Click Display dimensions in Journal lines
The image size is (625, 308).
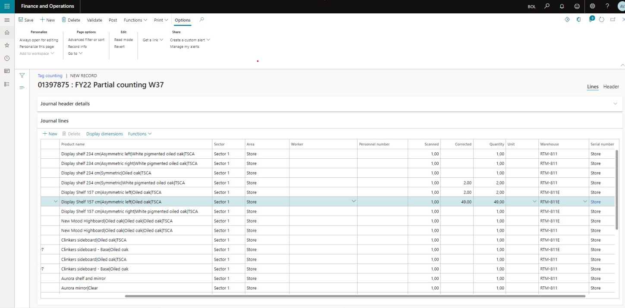pos(104,134)
